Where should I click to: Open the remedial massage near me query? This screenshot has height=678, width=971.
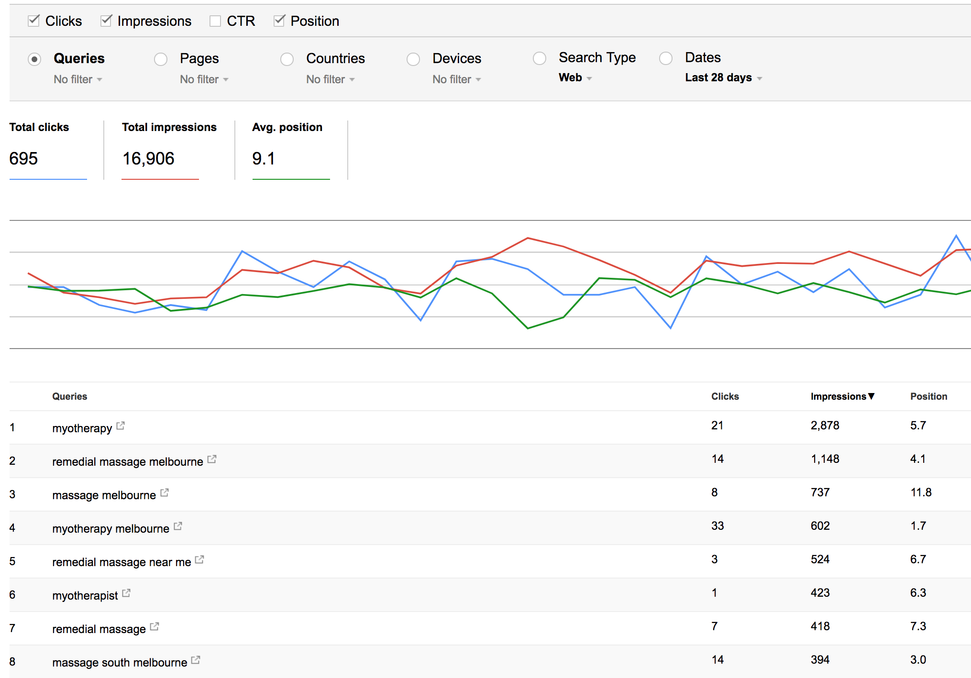coord(121,562)
